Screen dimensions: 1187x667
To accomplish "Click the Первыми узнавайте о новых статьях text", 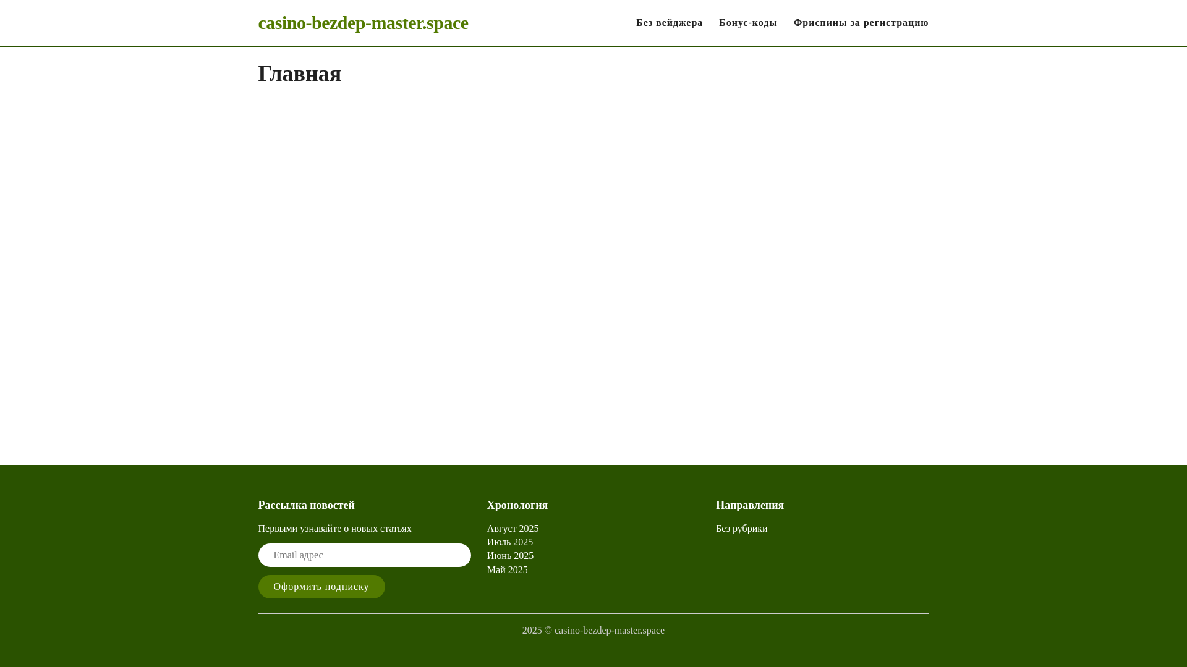I will pos(335,529).
